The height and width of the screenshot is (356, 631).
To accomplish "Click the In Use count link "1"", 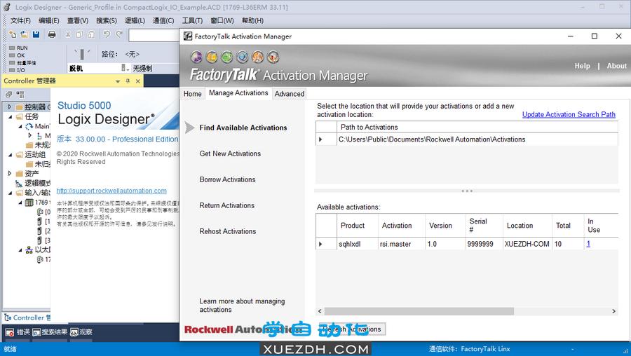I will coord(588,244).
